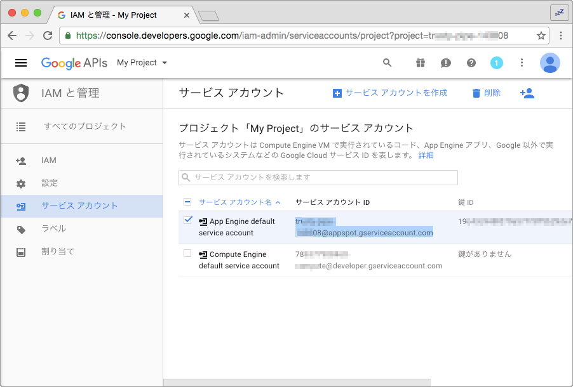
Task: Open the user account avatar
Action: [550, 63]
